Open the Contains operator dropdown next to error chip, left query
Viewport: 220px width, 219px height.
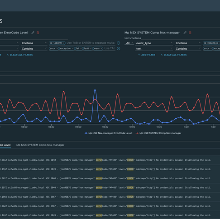34,49
